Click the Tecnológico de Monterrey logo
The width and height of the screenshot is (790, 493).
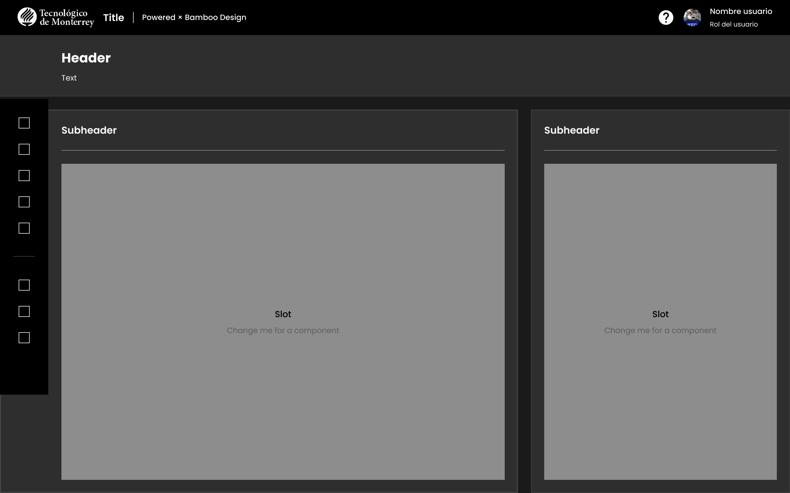[x=56, y=17]
